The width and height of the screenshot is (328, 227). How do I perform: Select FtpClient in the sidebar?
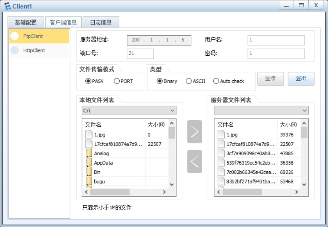coord(39,36)
